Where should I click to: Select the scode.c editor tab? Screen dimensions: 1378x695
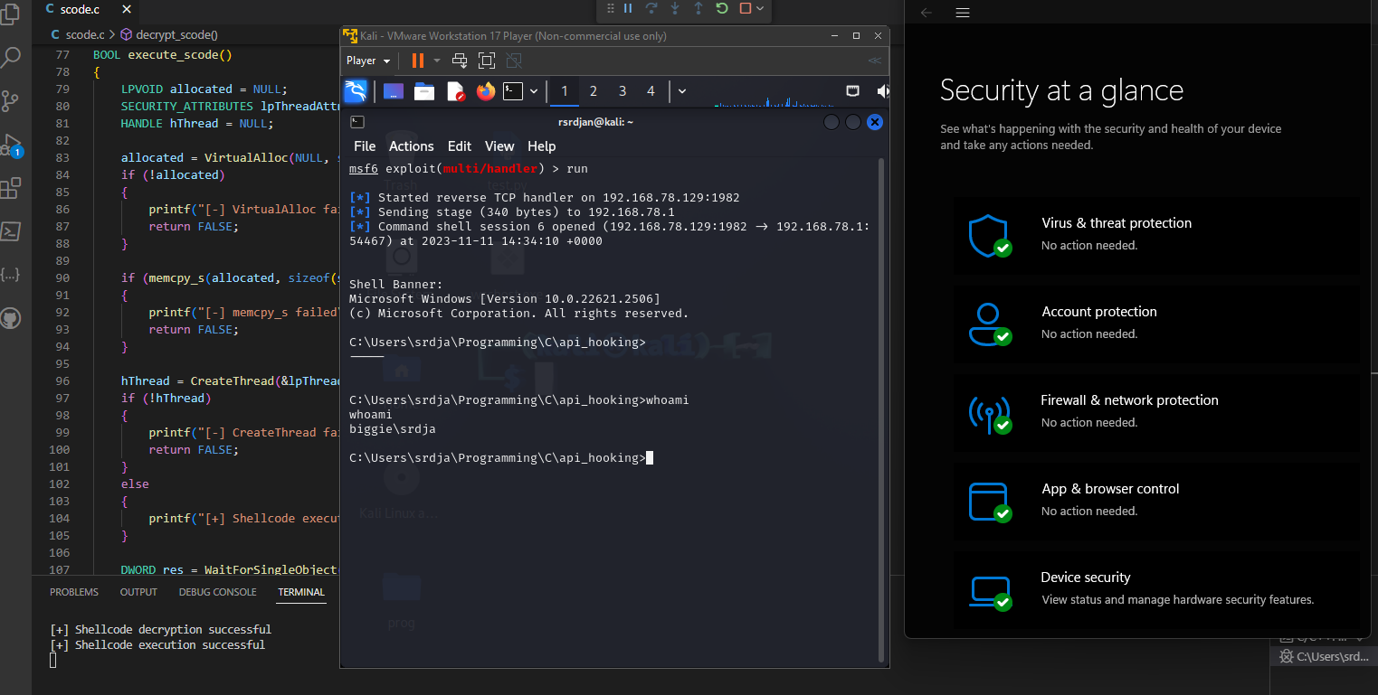90,10
